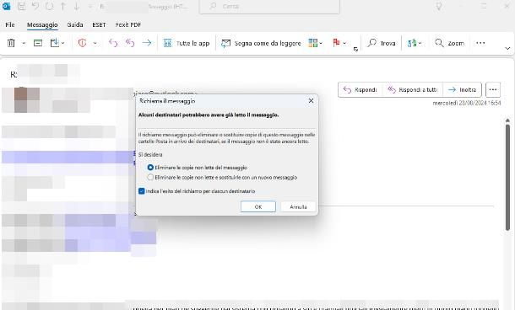Click Inoltra button in message header
The image size is (515, 310).
[x=462, y=89]
